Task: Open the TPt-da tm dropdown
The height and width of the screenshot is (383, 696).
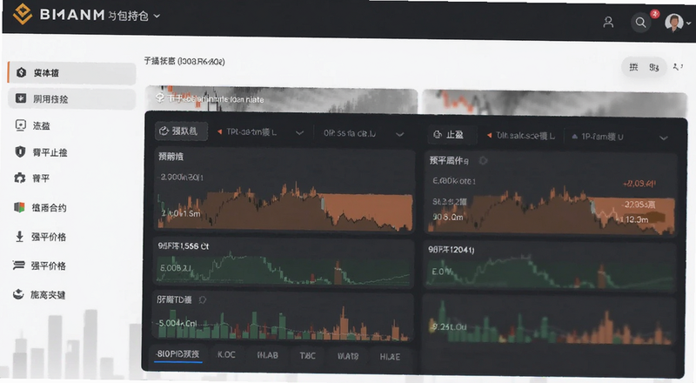Action: (260, 132)
